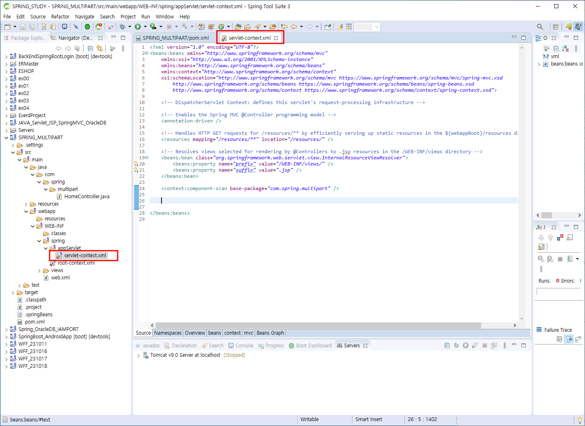585x426 pixels.
Task: Open the Boot Dashboard view tab
Action: (310, 346)
